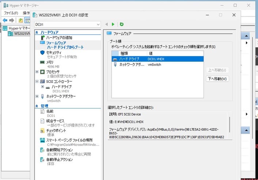Open 名前 settings
The image size is (258, 180).
pos(50,111)
